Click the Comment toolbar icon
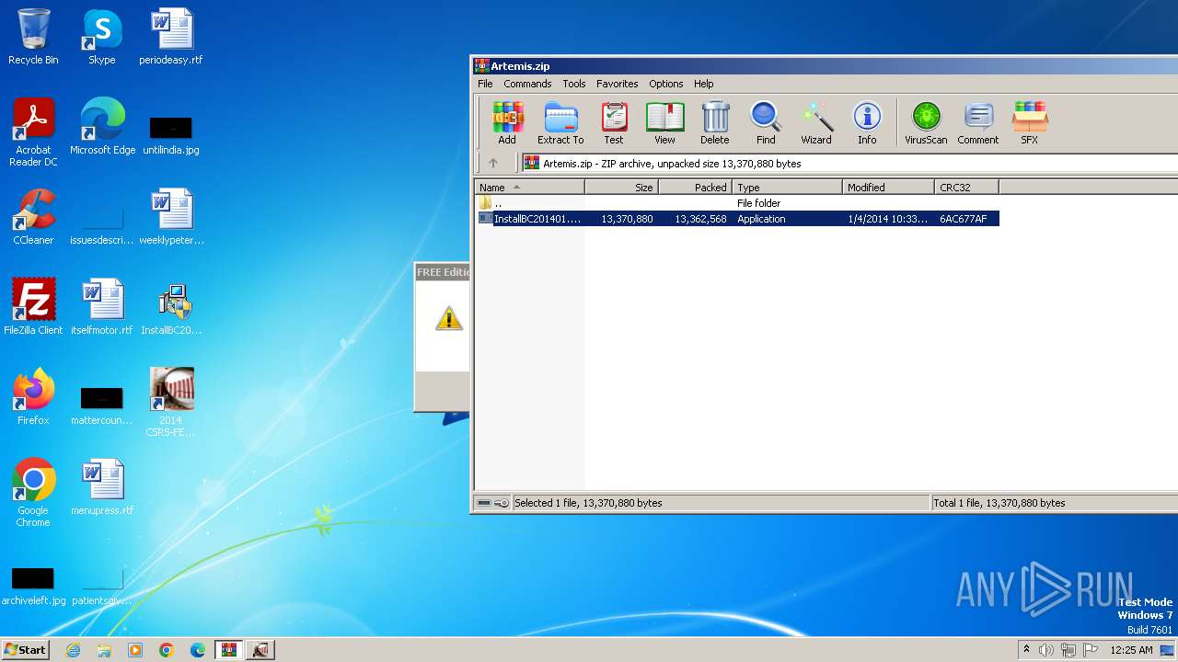The image size is (1178, 662). click(977, 122)
